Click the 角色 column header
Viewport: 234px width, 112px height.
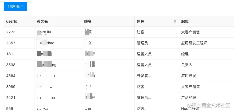141,21
